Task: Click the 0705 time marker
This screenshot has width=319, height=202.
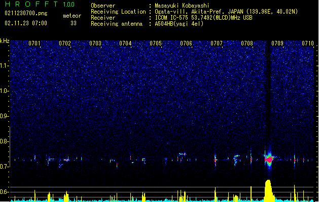Action: [156, 43]
